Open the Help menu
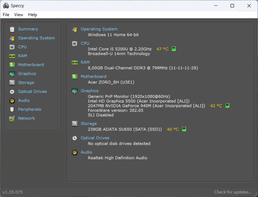 click(x=32, y=15)
